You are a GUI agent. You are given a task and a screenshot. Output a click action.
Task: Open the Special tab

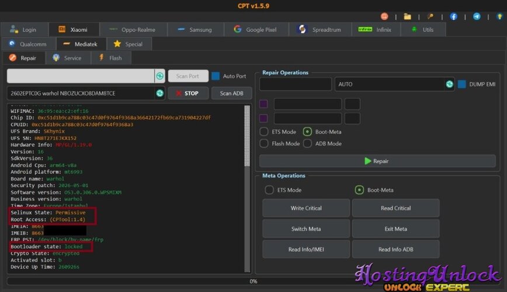point(129,44)
